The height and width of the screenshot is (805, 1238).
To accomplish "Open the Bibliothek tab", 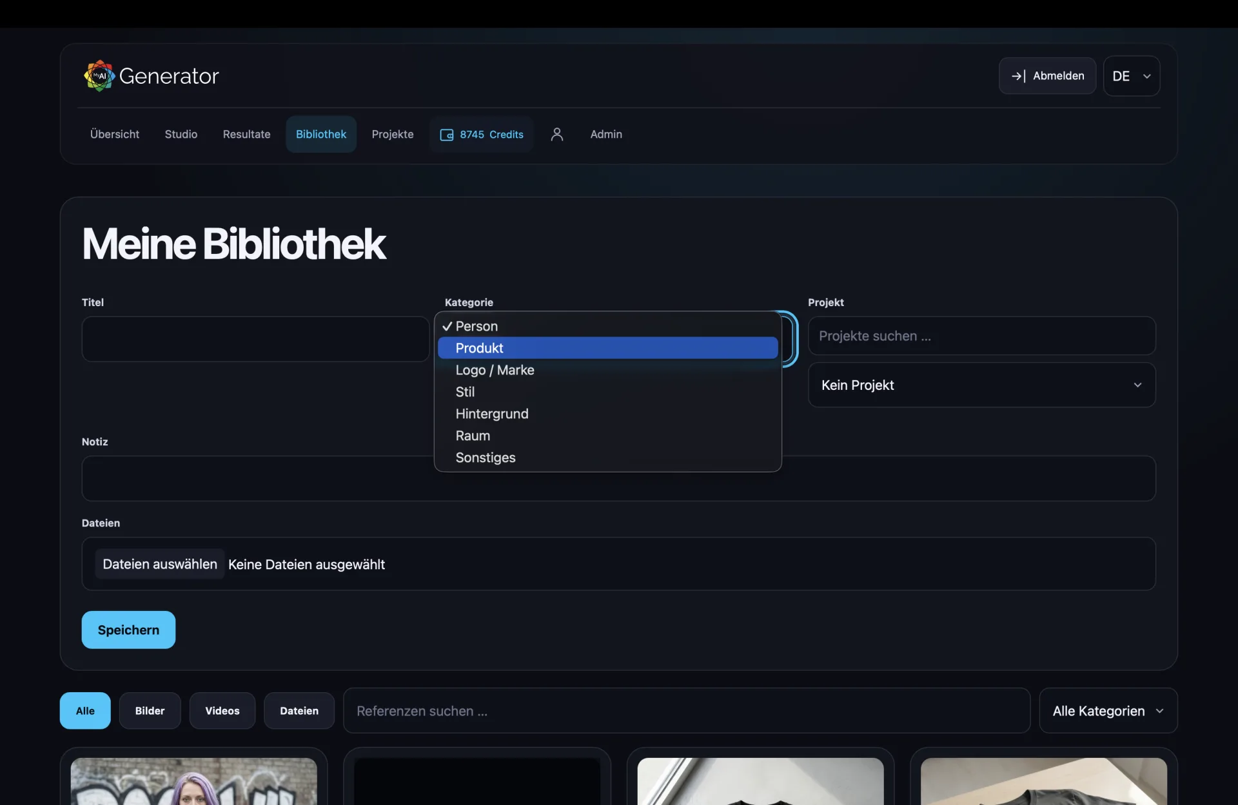I will coord(321,134).
